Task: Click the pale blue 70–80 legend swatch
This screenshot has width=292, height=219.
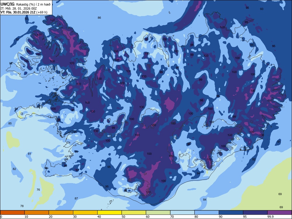Action: pos(182,213)
